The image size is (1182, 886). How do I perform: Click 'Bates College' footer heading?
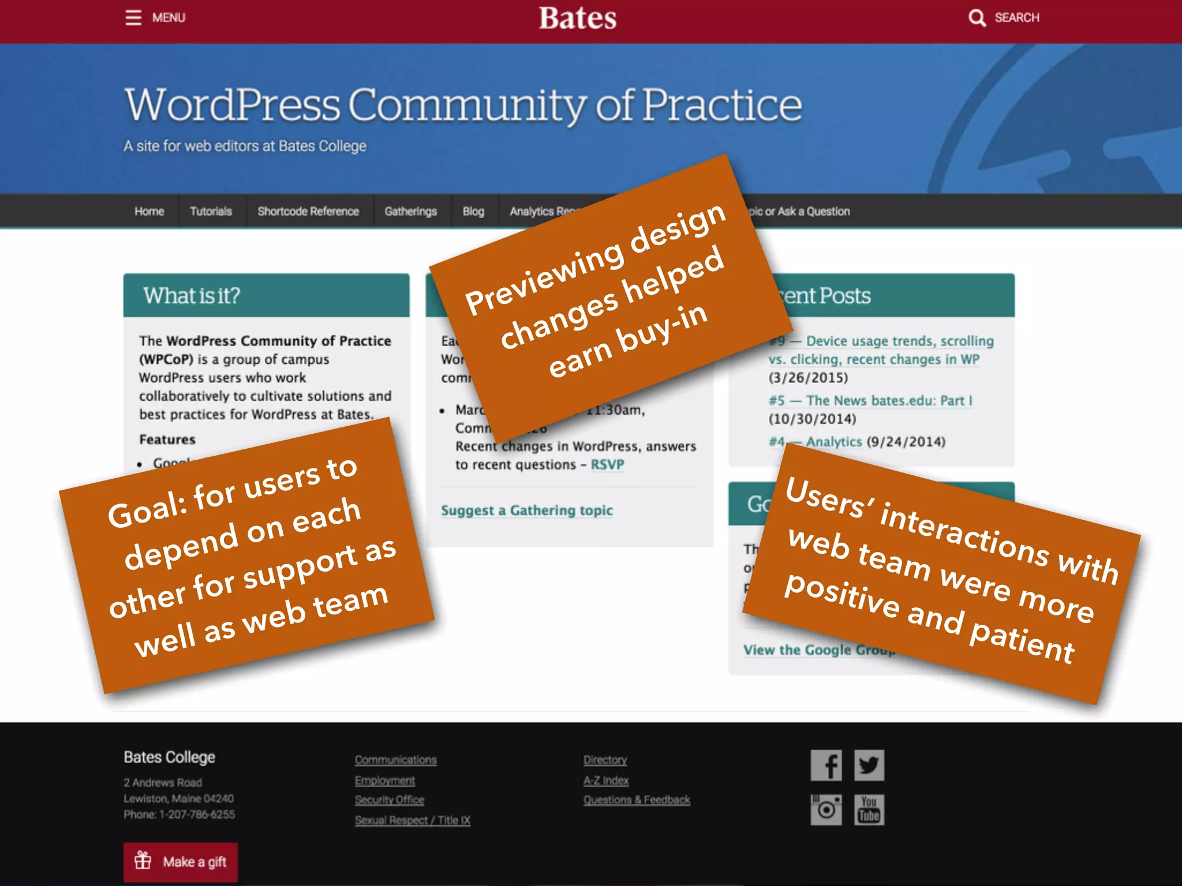[170, 757]
